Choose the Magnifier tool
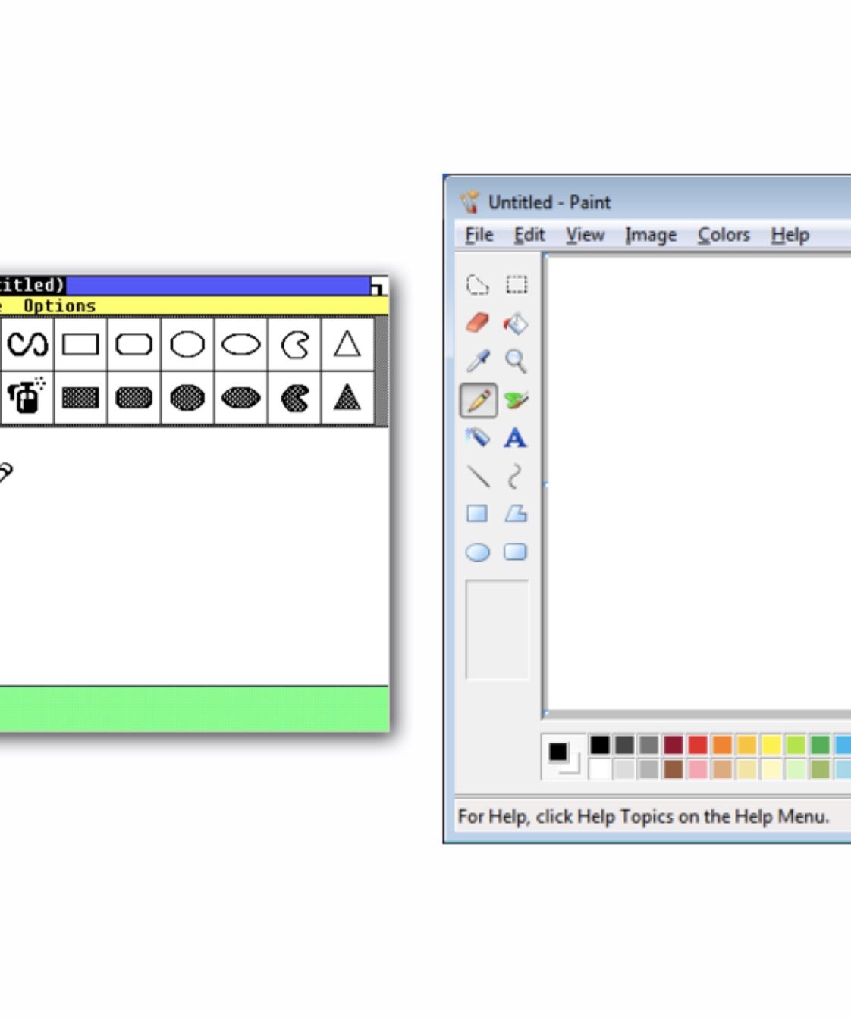The image size is (851, 1020). point(516,361)
